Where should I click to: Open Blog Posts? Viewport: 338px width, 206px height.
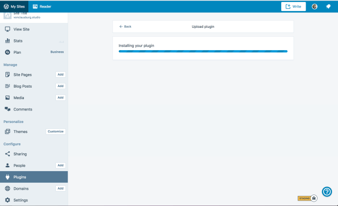pos(22,86)
